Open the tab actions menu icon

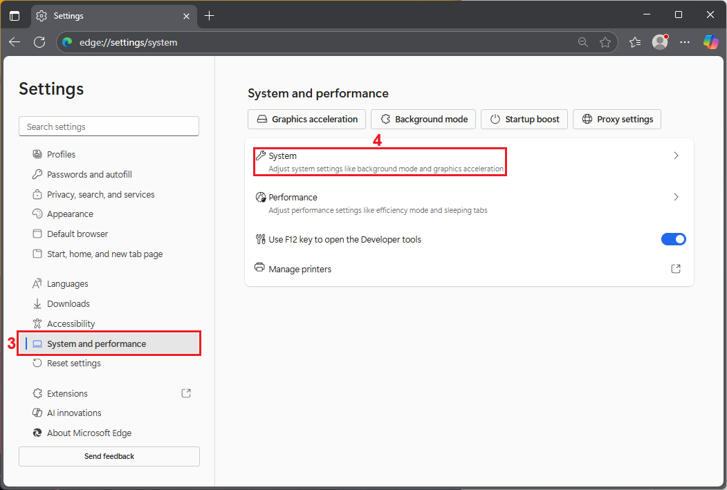(x=15, y=16)
